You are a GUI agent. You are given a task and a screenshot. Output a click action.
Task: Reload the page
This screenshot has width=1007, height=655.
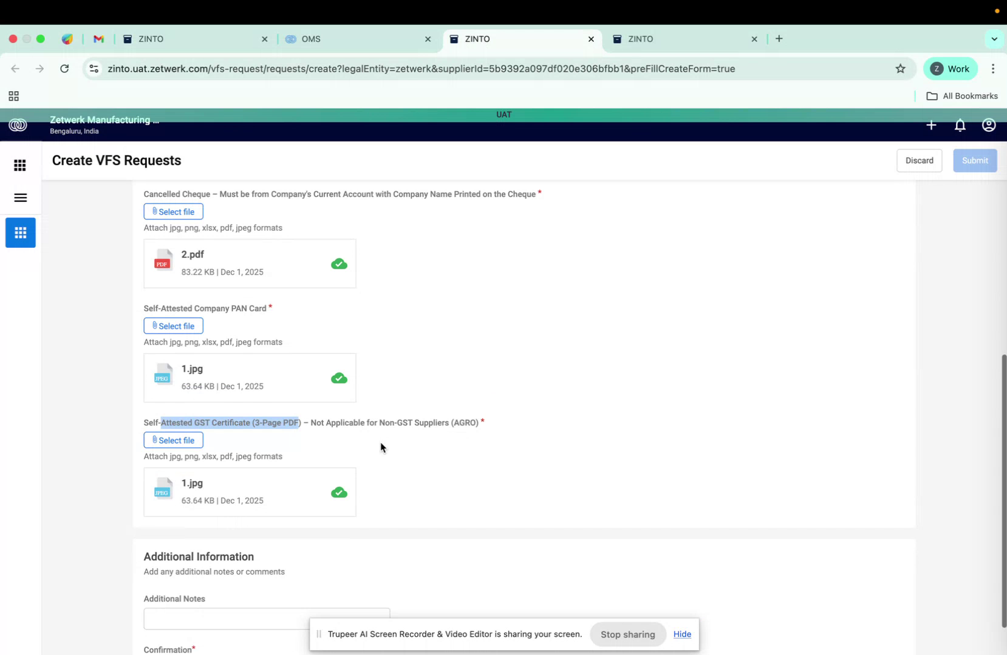tap(64, 69)
